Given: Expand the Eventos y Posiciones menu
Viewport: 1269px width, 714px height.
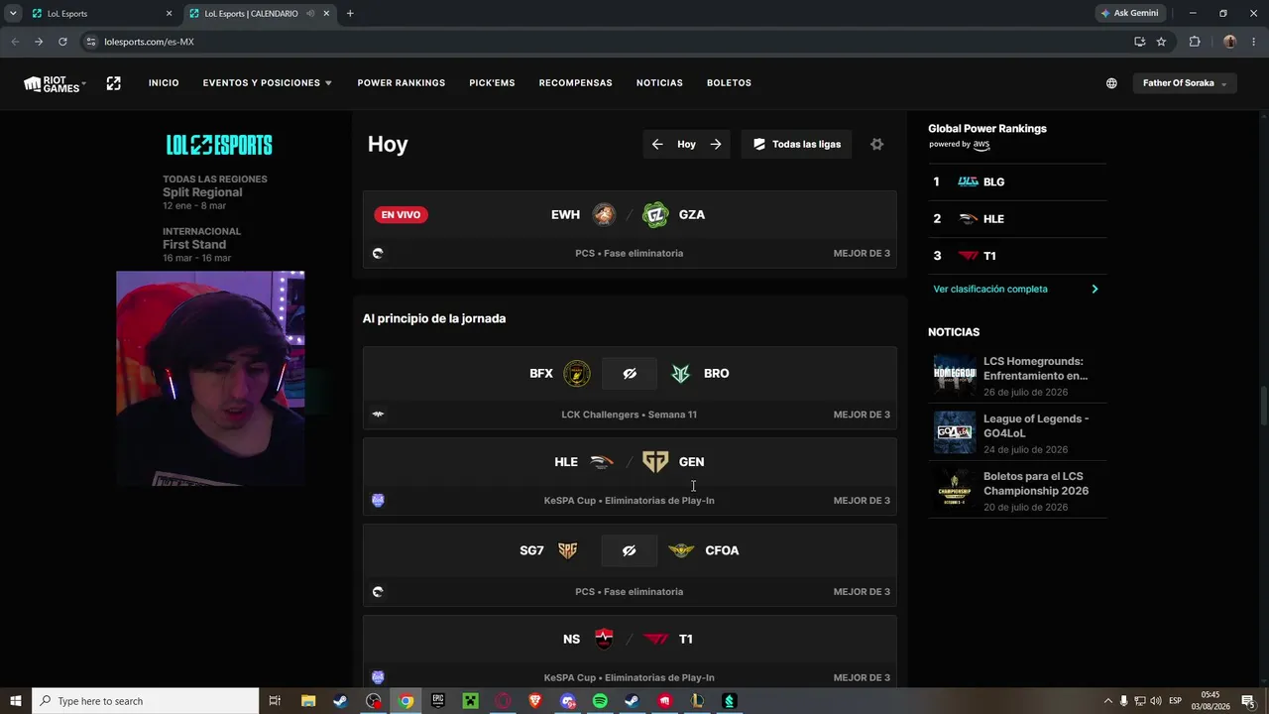Looking at the screenshot, I should tap(267, 83).
